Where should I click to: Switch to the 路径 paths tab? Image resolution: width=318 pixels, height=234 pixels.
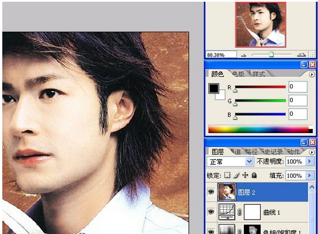[251, 151]
